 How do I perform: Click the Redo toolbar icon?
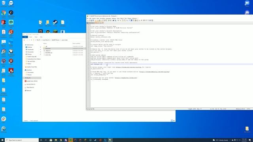coord(111,21)
